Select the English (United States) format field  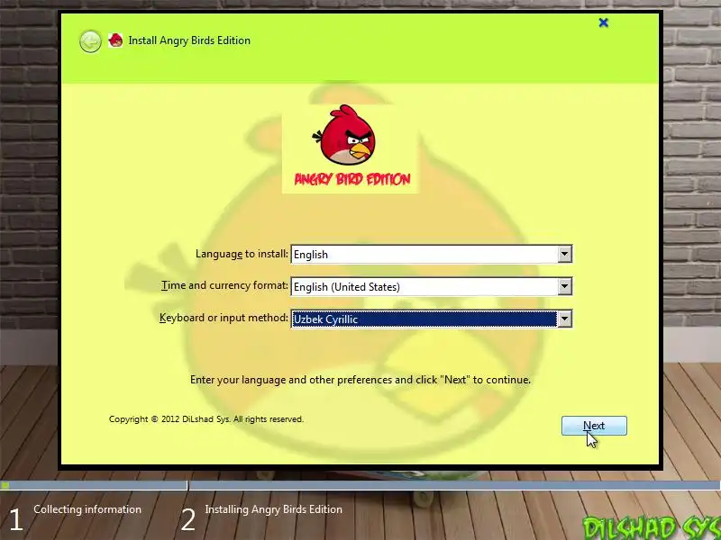coord(432,286)
